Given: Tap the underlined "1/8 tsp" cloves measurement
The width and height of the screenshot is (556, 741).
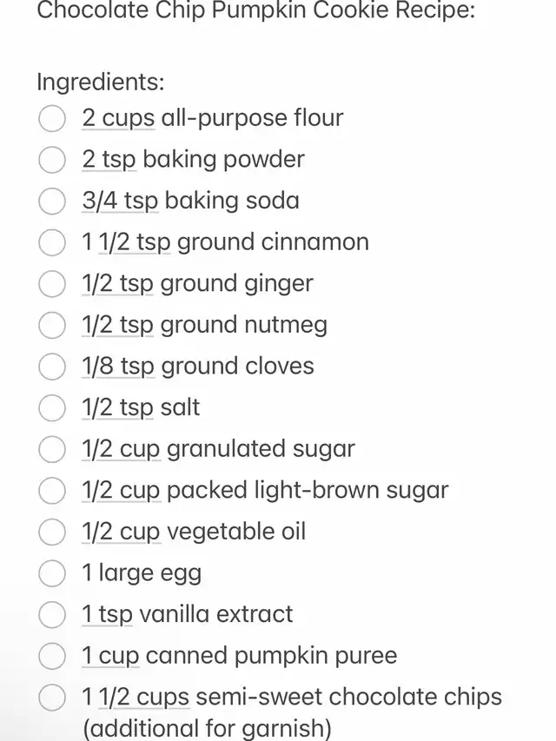Looking at the screenshot, I should coord(117,366).
